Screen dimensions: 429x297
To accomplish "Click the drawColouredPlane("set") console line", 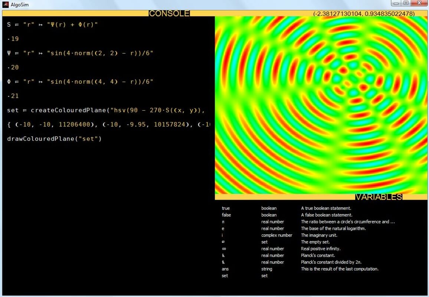I will [x=54, y=138].
